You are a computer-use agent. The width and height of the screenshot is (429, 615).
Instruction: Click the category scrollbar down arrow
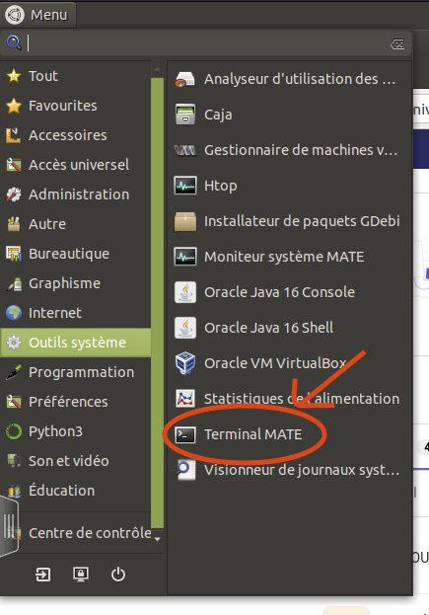point(157,539)
